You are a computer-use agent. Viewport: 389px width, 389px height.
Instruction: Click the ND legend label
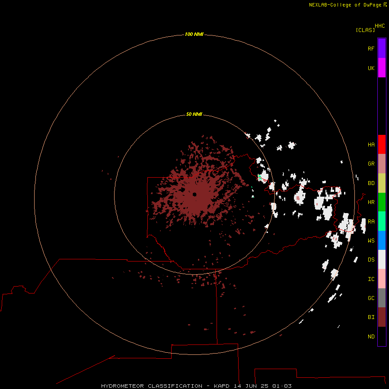point(371,337)
